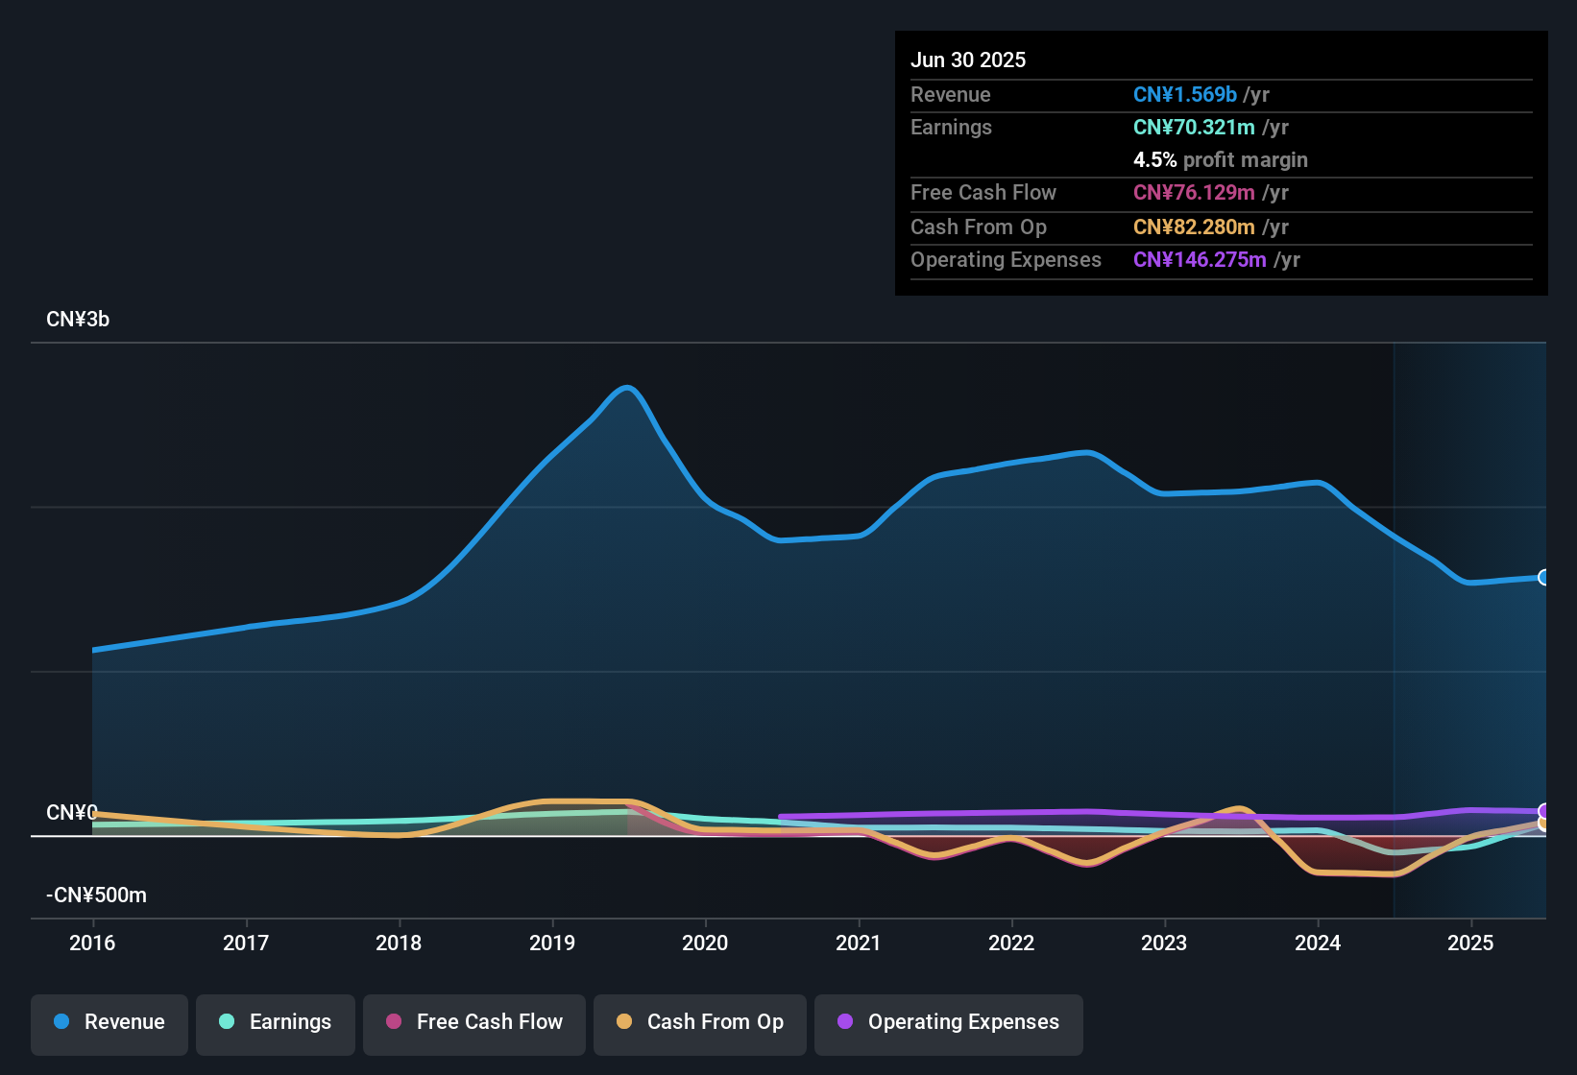Click the orange Cash From Op legend dot
1577x1075 pixels.
tap(624, 1021)
